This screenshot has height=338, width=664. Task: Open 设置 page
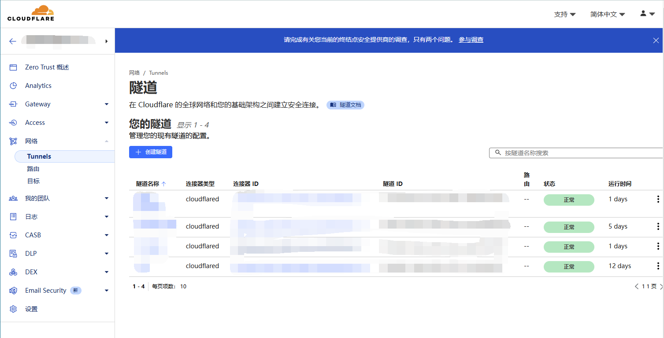(x=31, y=309)
